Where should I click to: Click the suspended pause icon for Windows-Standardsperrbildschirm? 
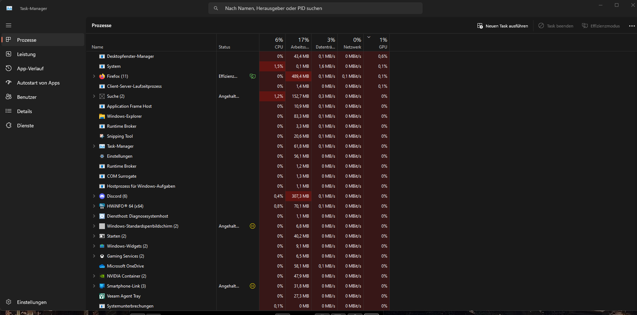[253, 226]
